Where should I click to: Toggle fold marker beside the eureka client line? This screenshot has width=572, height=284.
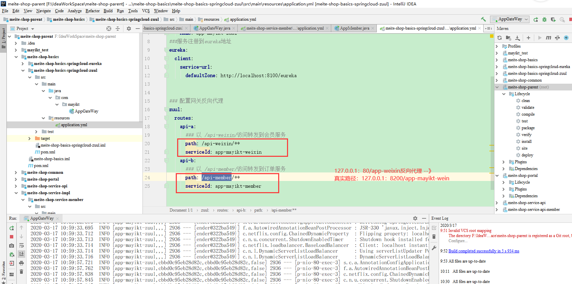(166, 59)
